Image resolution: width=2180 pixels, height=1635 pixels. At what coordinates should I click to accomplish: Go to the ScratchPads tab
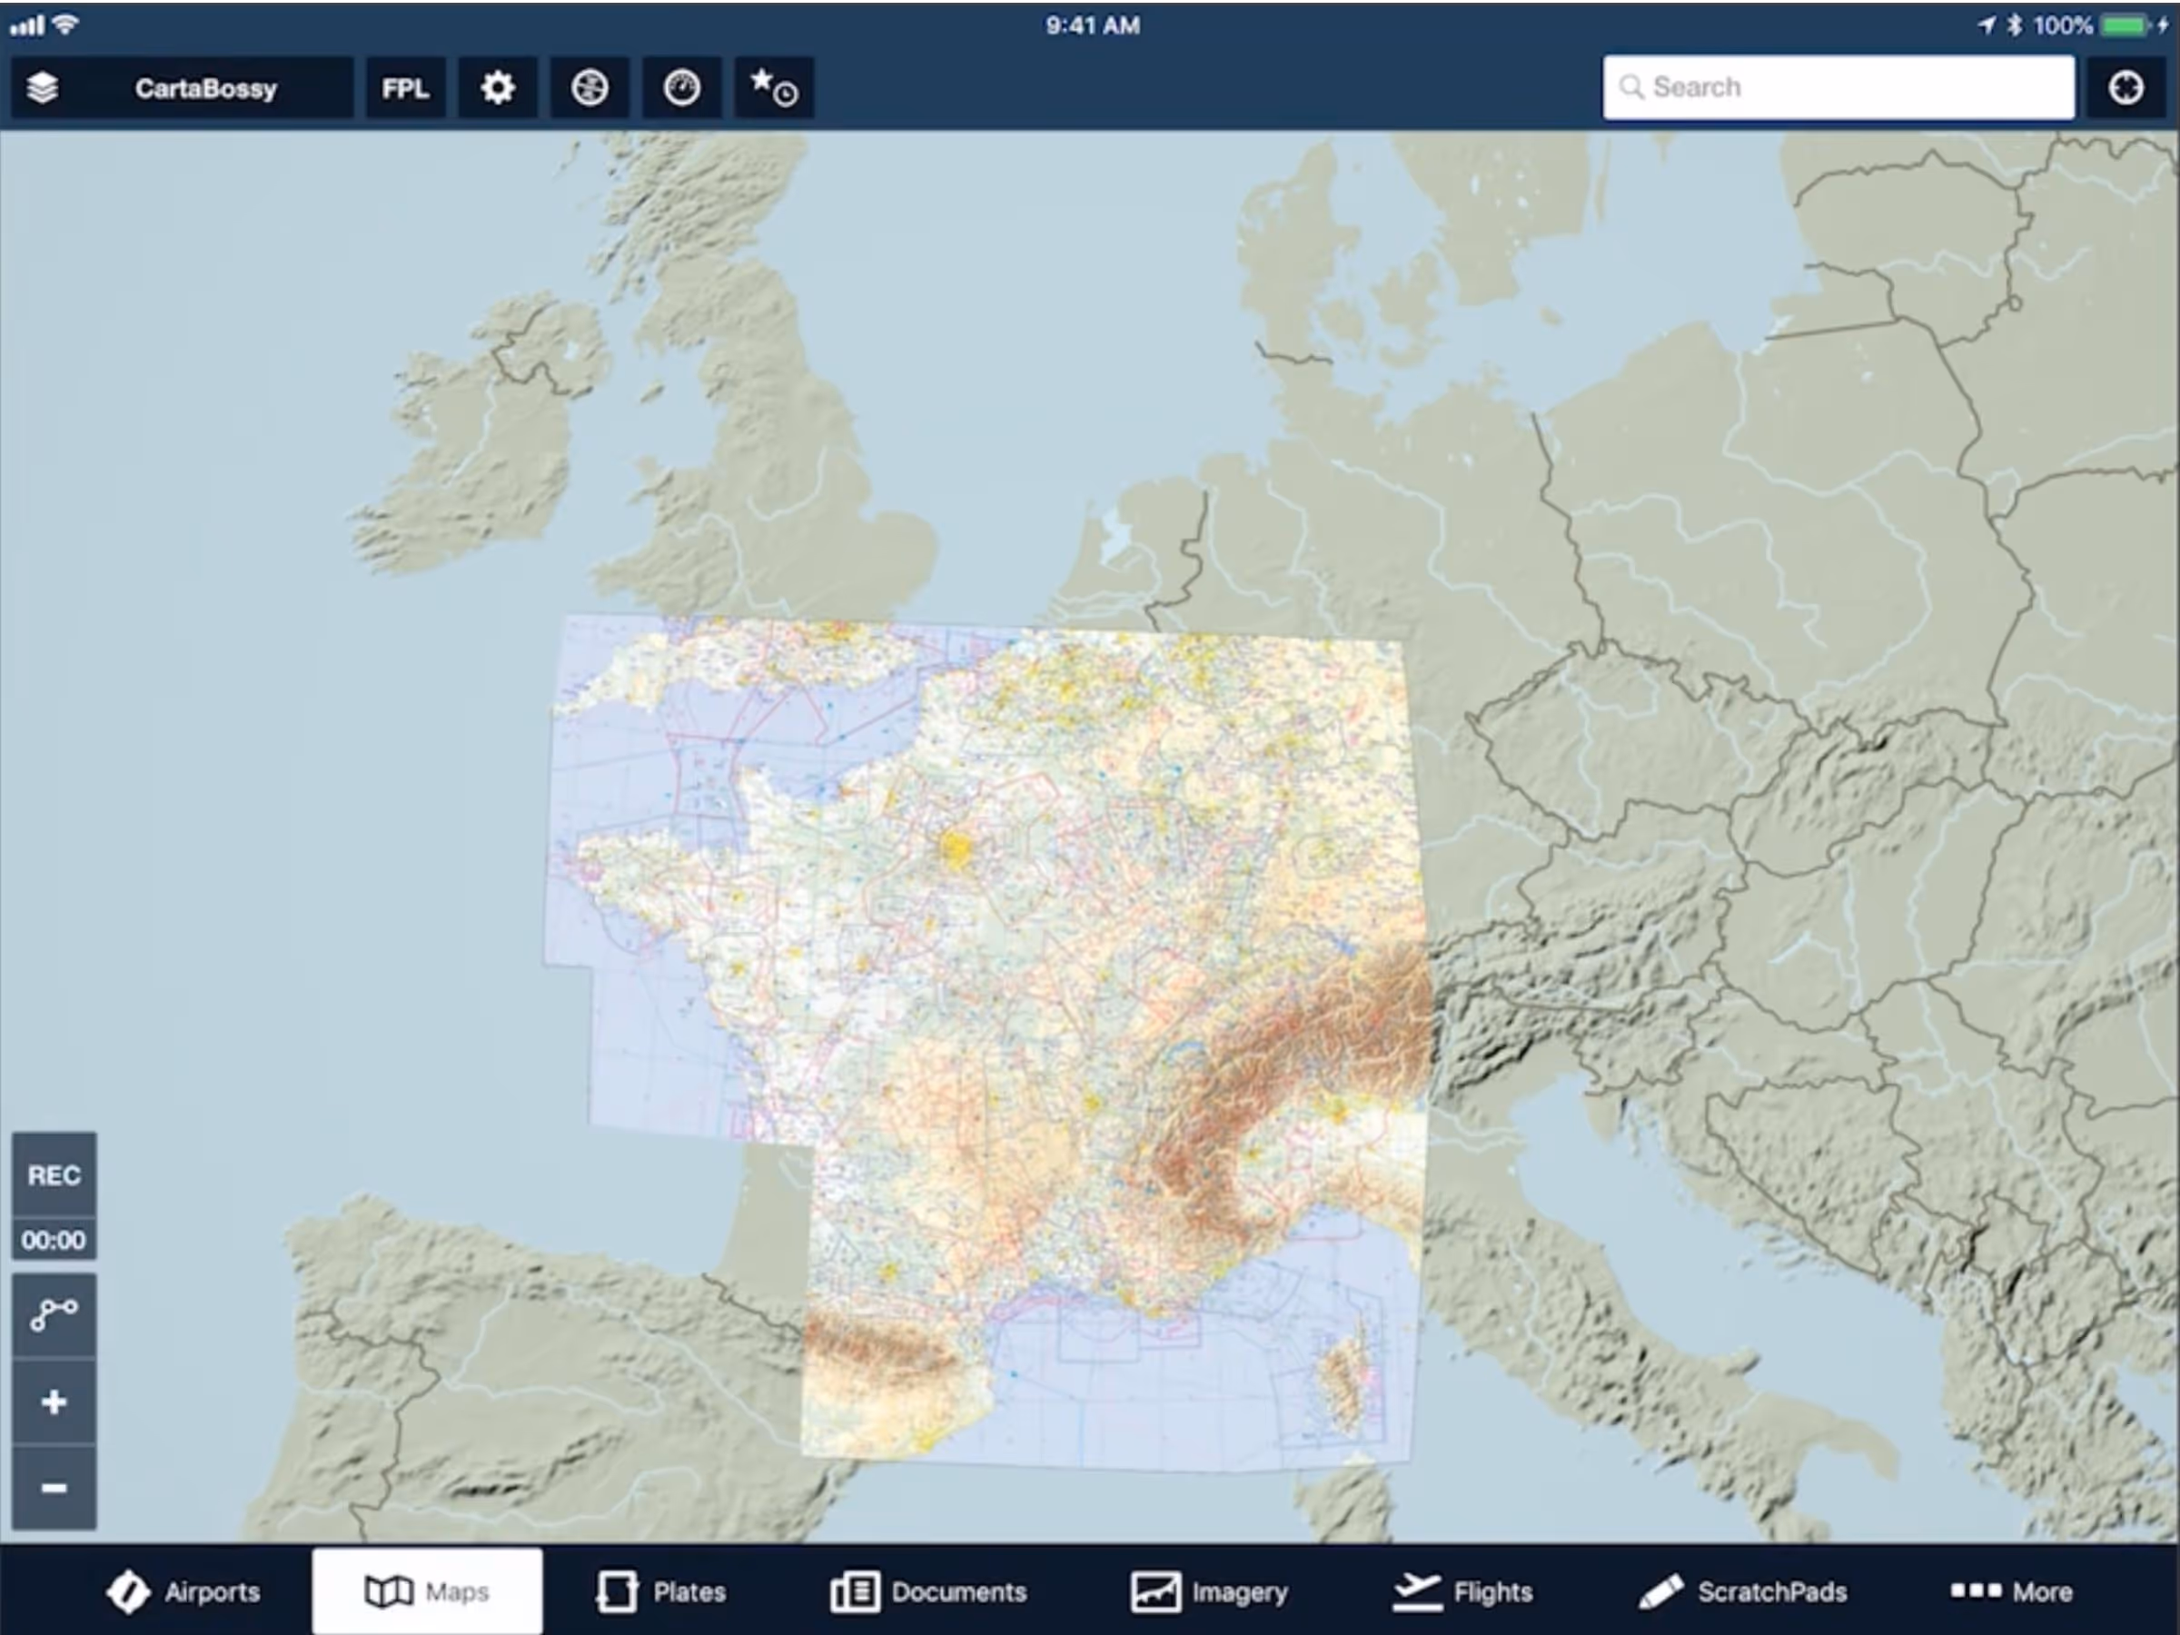[x=1742, y=1591]
